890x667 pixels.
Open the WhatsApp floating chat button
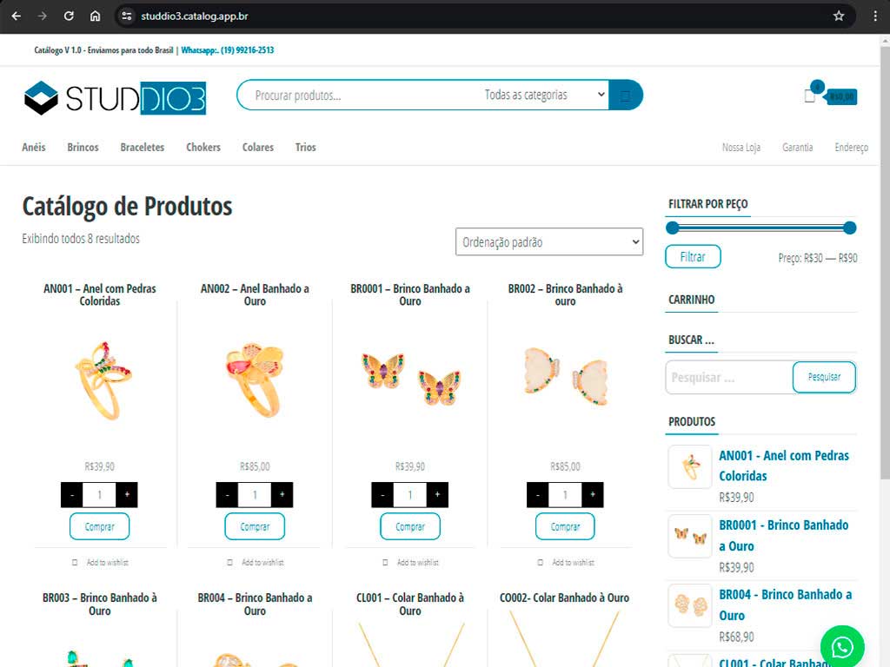(842, 646)
